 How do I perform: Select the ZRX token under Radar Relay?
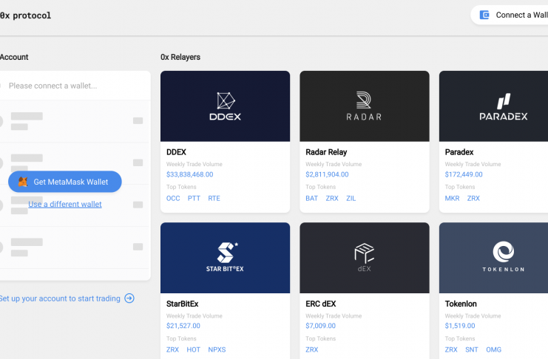coord(332,199)
